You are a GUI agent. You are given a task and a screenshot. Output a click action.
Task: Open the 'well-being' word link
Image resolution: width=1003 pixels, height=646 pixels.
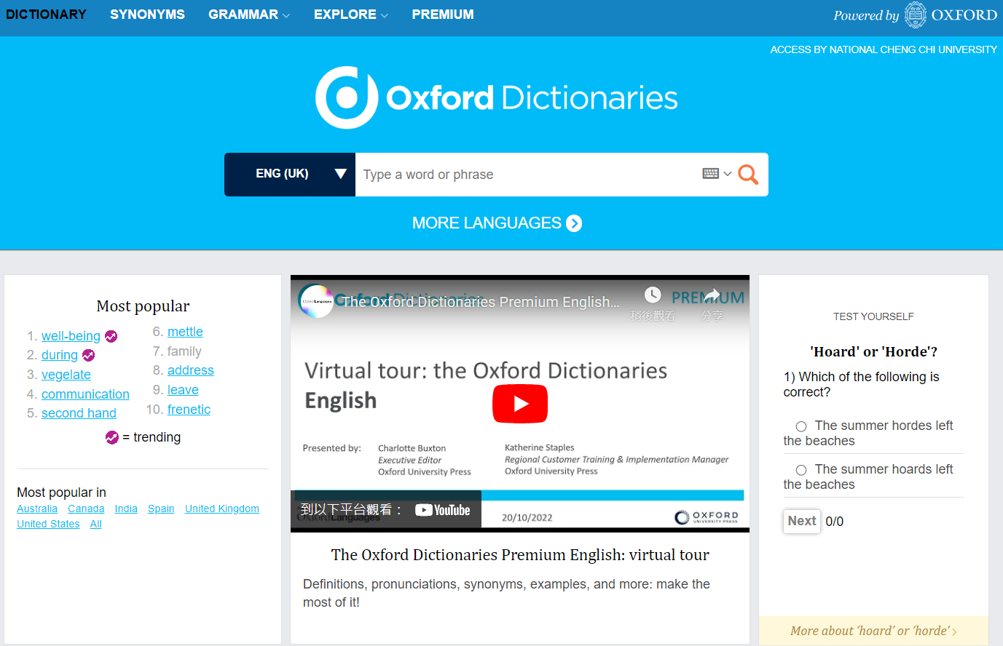[x=71, y=336]
